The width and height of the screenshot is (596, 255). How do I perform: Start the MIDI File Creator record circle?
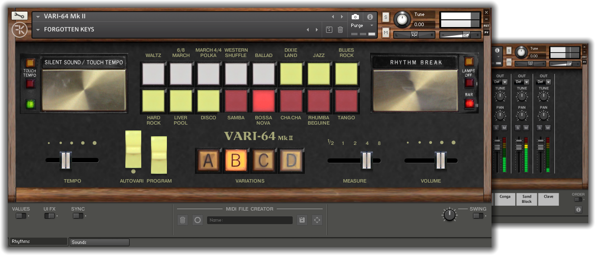point(197,220)
